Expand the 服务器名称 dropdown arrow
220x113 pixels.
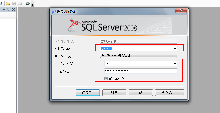click(175, 49)
